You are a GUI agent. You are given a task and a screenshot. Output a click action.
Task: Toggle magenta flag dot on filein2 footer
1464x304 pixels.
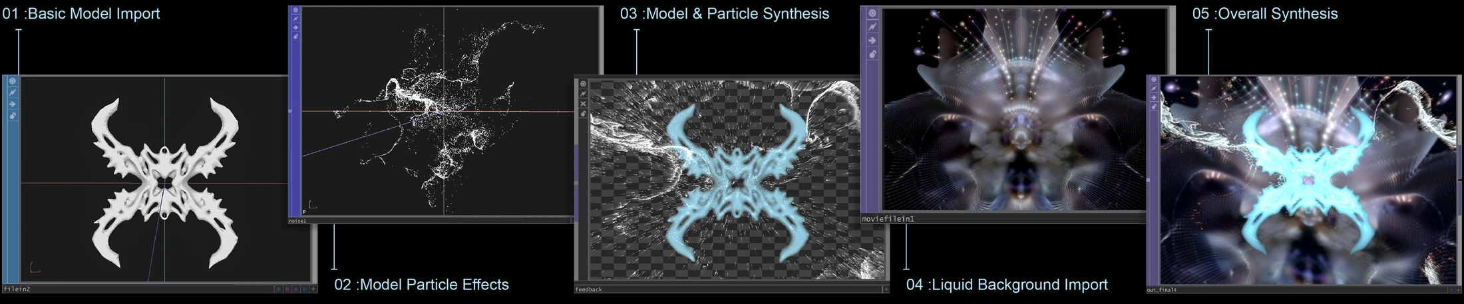[x=287, y=289]
